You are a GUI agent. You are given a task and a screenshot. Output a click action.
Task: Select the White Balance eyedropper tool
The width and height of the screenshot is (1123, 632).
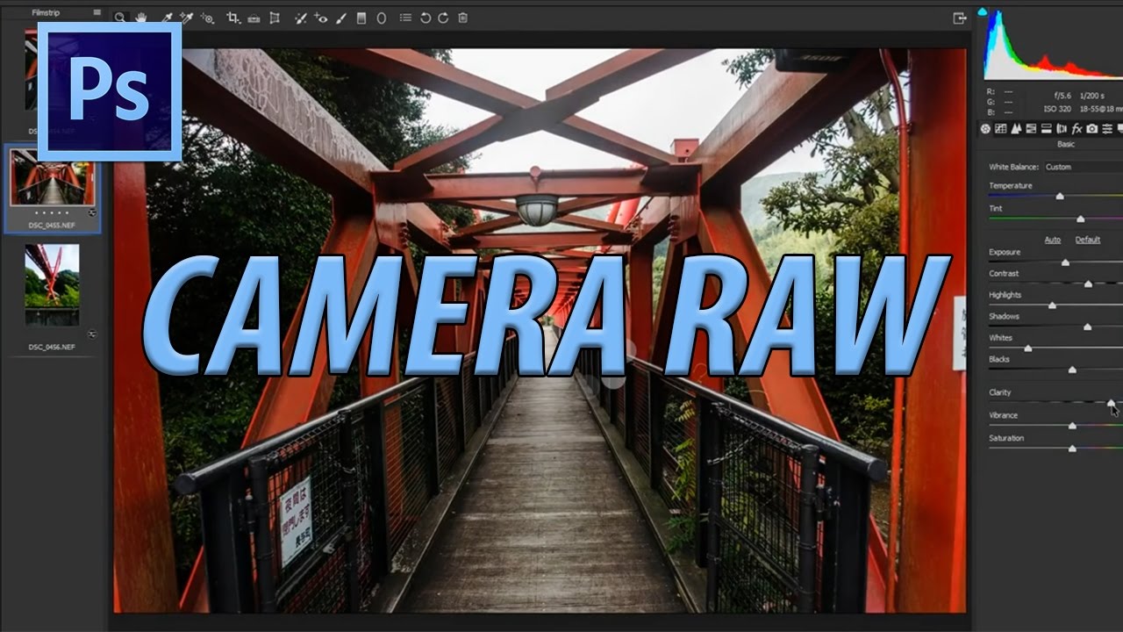point(167,18)
